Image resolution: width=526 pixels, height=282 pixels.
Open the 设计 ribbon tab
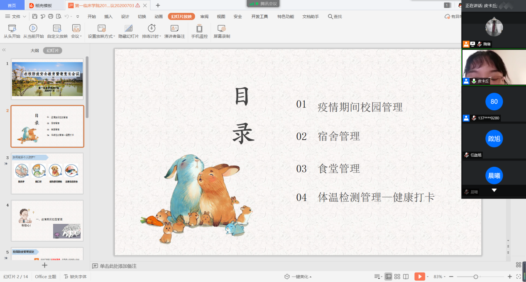click(x=125, y=17)
